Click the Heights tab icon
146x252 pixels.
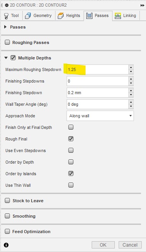coord(60,16)
